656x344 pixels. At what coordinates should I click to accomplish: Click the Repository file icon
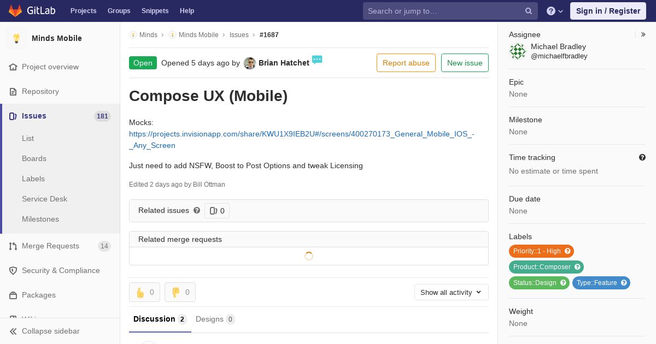tap(13, 91)
